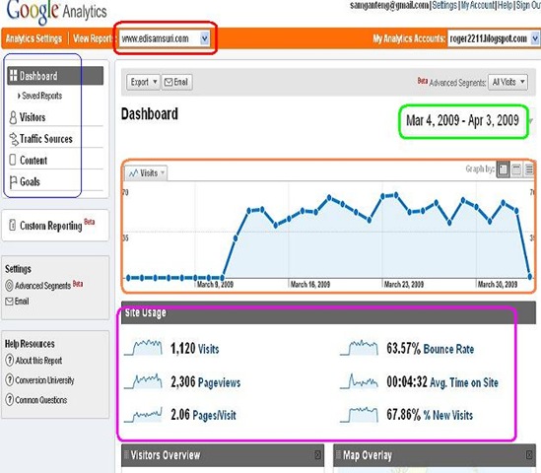Switch graph to weekly view
The width and height of the screenshot is (541, 473).
[516, 169]
